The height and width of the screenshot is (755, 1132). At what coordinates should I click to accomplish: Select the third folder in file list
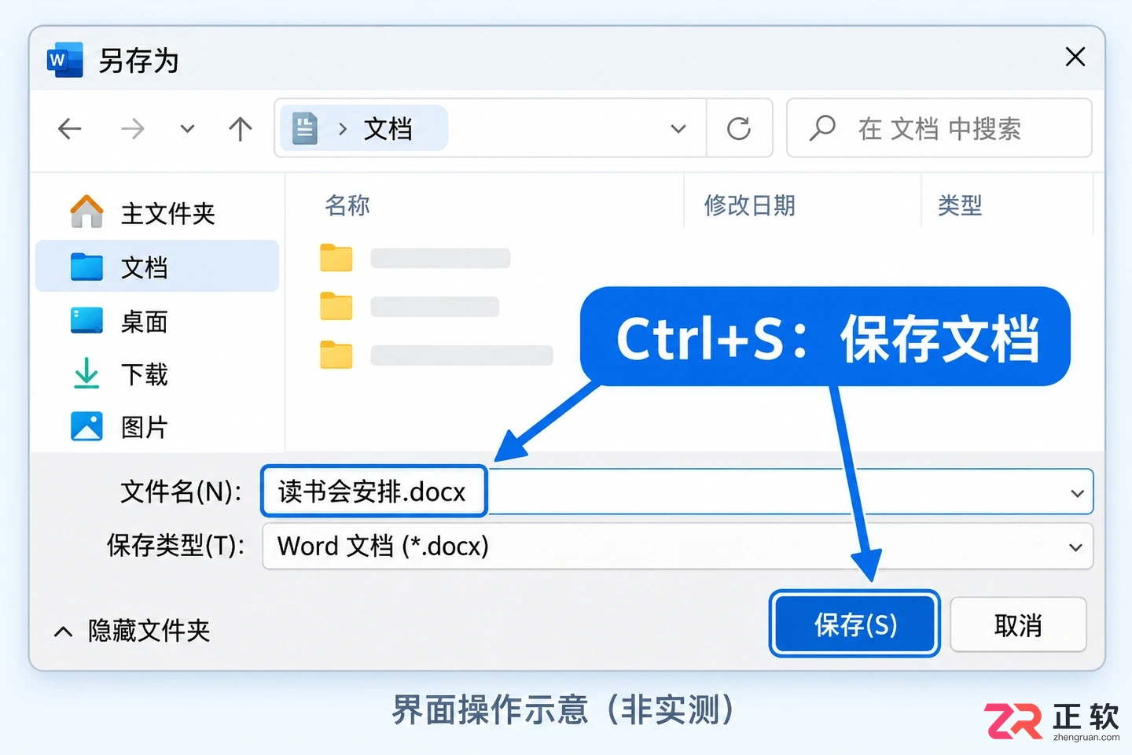436,355
